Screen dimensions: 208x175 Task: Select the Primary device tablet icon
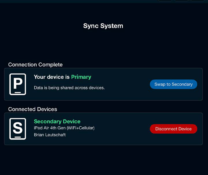(18, 84)
